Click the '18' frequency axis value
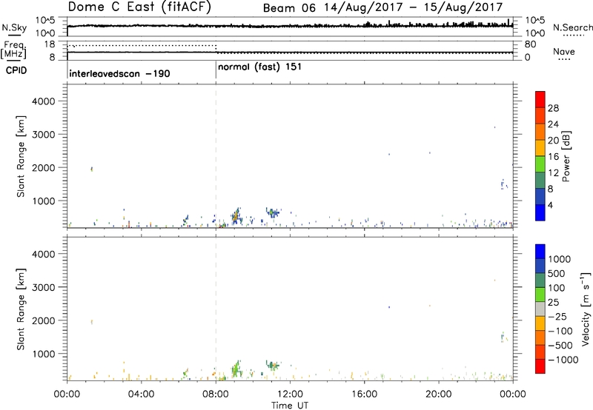 (x=50, y=44)
